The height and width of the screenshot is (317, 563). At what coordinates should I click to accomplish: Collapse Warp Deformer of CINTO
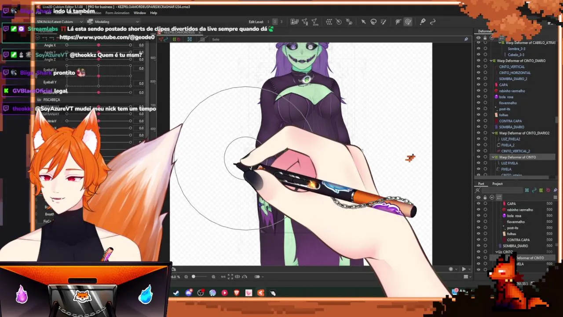(x=493, y=157)
